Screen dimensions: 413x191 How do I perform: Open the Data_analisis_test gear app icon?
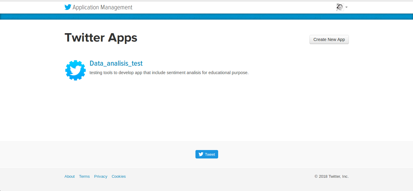(x=75, y=70)
